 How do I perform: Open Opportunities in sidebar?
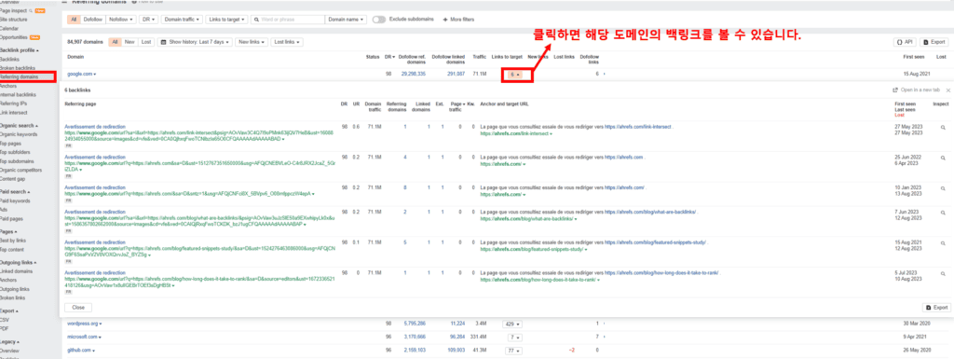tap(14, 37)
